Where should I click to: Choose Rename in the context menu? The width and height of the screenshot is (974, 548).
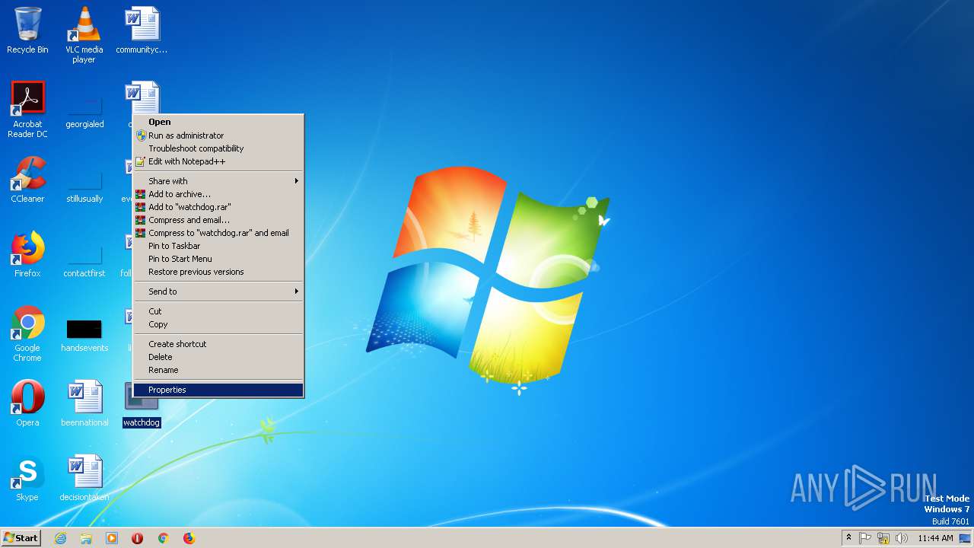tap(218, 370)
